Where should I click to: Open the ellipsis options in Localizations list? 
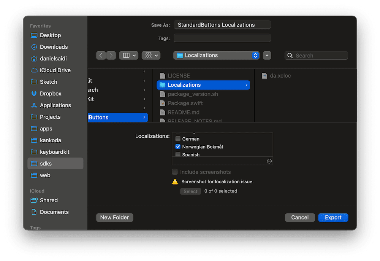click(x=269, y=161)
